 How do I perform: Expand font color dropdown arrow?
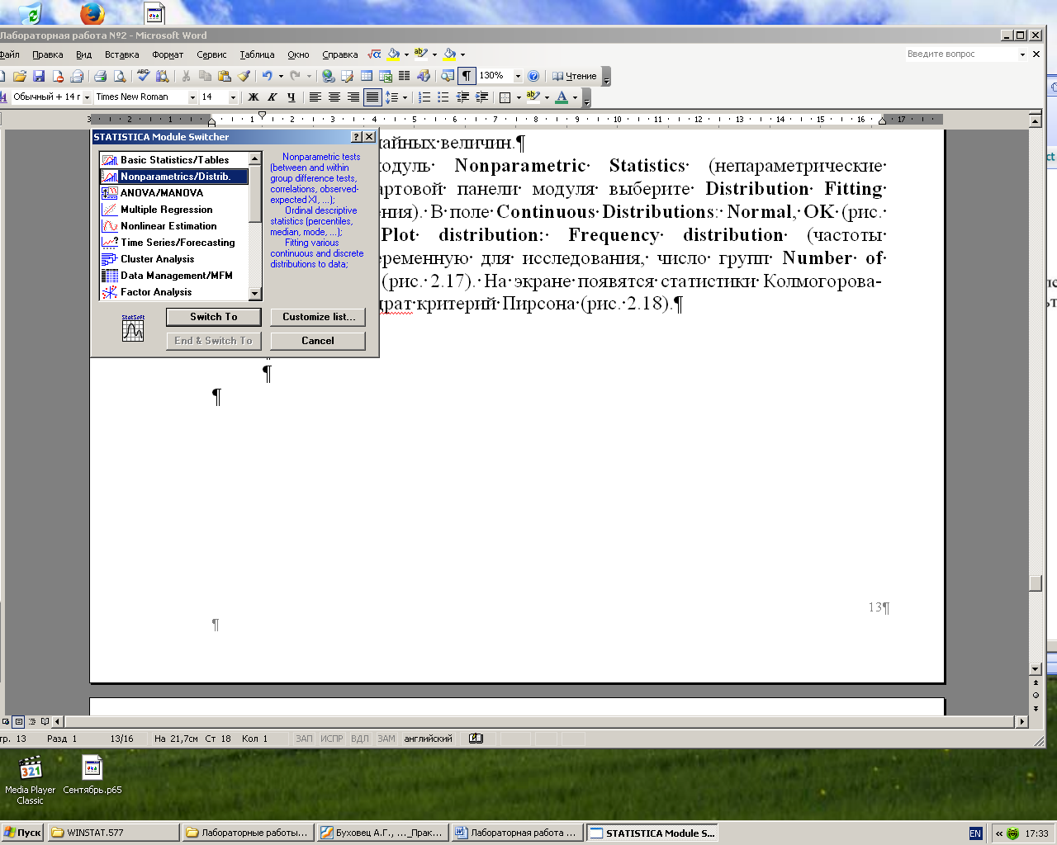point(575,97)
